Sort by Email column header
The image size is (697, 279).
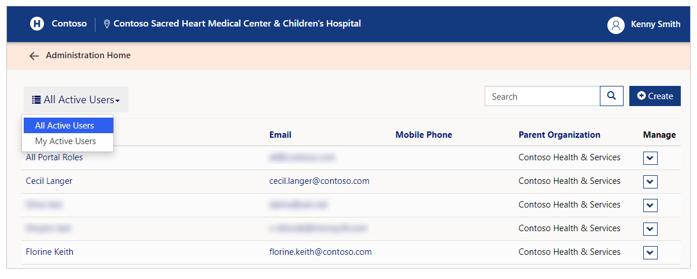(281, 135)
